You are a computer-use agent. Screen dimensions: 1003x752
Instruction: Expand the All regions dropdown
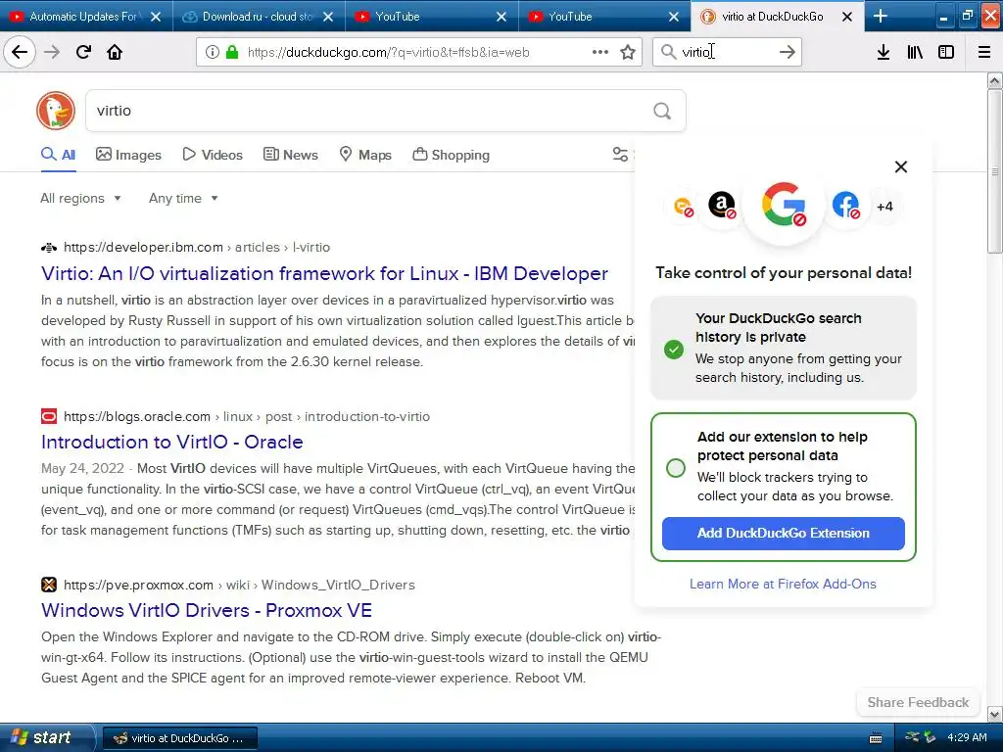click(x=80, y=198)
